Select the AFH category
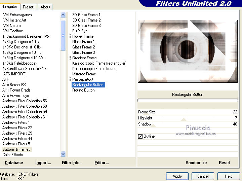The height and width of the screenshot is (181, 242). [6, 79]
